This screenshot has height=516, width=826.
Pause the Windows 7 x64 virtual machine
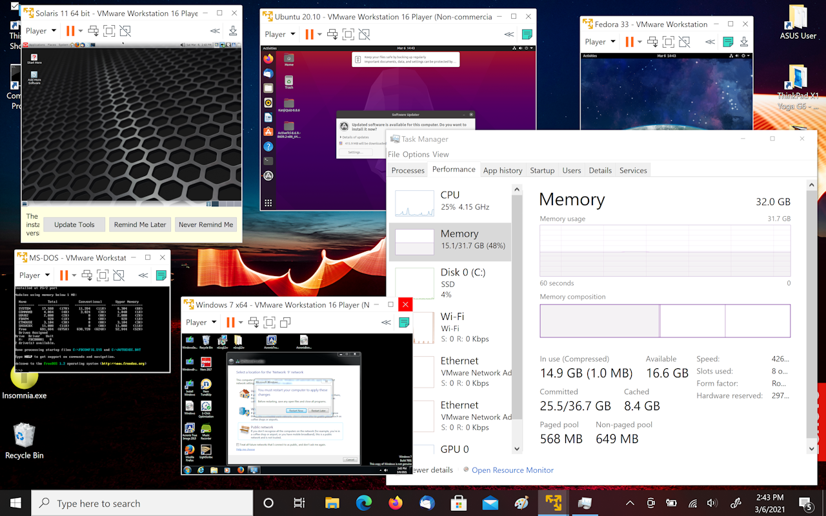click(x=231, y=322)
